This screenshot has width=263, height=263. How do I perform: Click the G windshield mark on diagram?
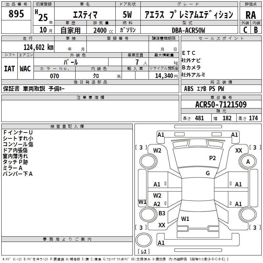[x=208, y=173]
